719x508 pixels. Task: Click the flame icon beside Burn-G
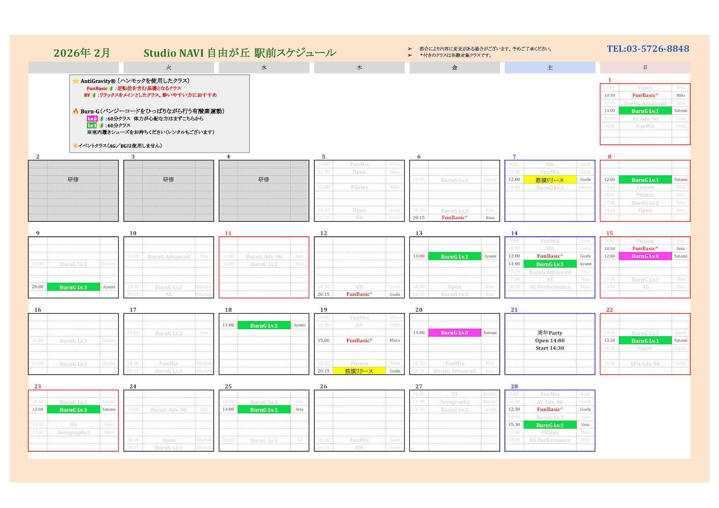[76, 111]
